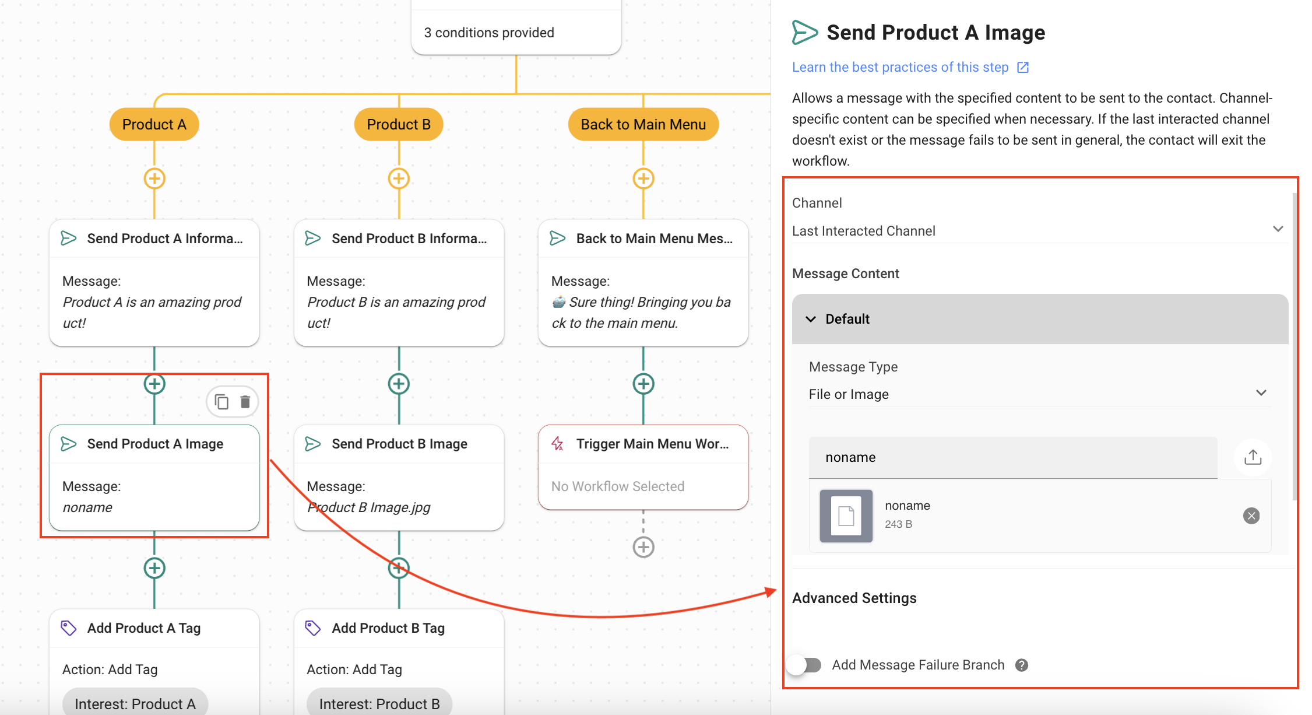Viewport: 1312px width, 715px height.
Task: Click the duplicate step icon
Action: 221,402
